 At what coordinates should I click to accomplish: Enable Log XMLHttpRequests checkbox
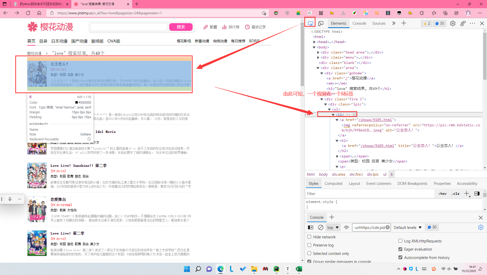(400, 241)
